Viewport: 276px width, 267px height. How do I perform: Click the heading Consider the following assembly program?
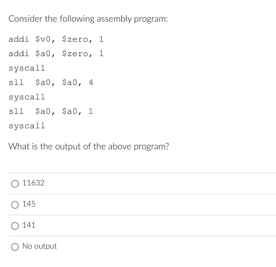[x=88, y=19]
